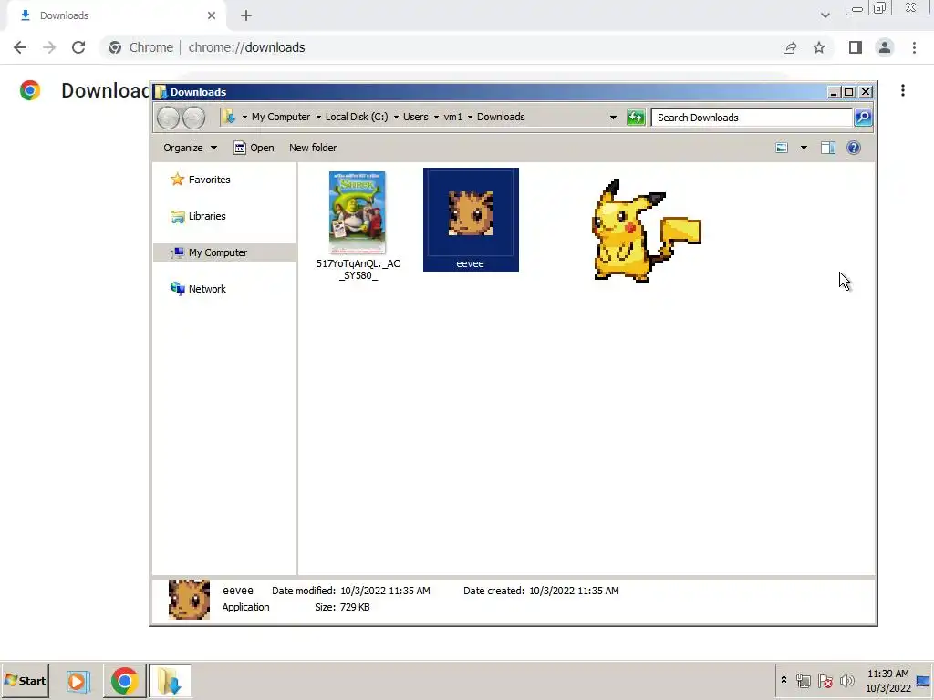This screenshot has height=700, width=934.
Task: Open the Action Center flag tray icon
Action: (x=825, y=680)
